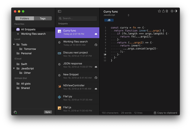Screen dimensions: 191x130
Task: Select the NSViewController snippet
Action: pyautogui.click(x=77, y=87)
